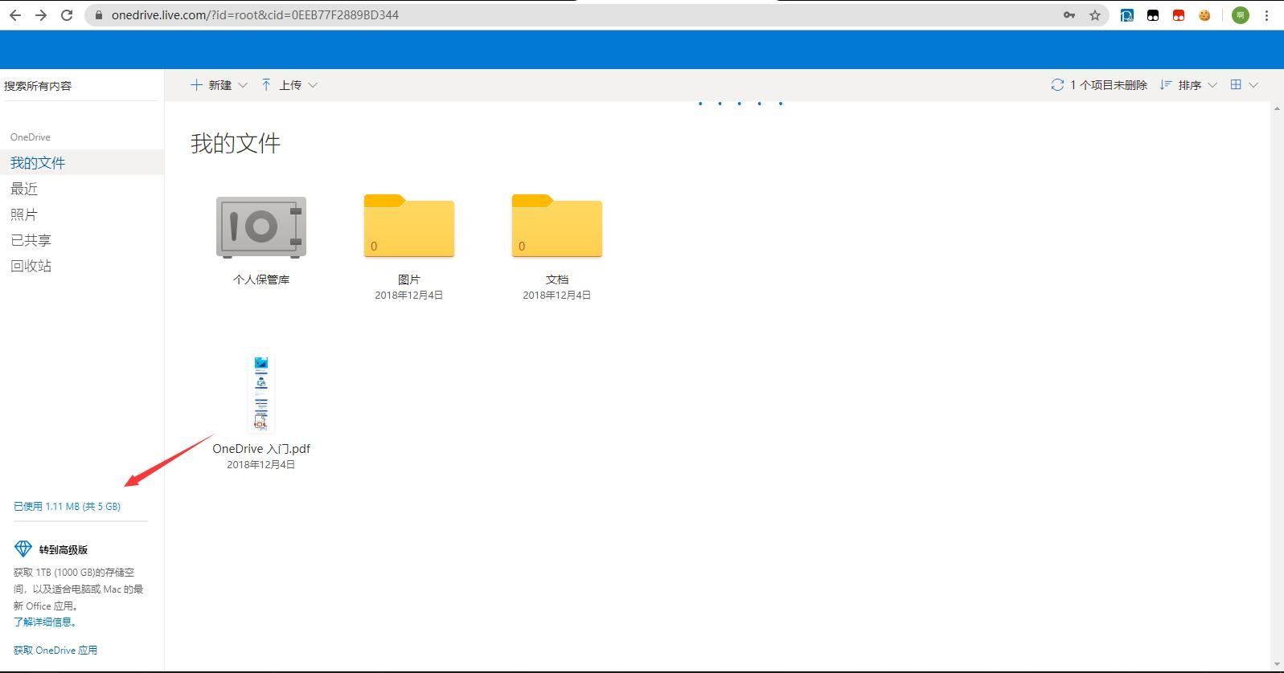The width and height of the screenshot is (1284, 673).
Task: Click the browser reload icon
Action: (x=67, y=15)
